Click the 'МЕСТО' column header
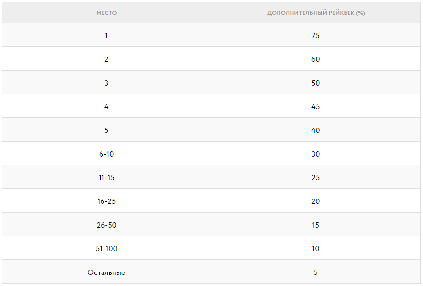 tap(106, 13)
